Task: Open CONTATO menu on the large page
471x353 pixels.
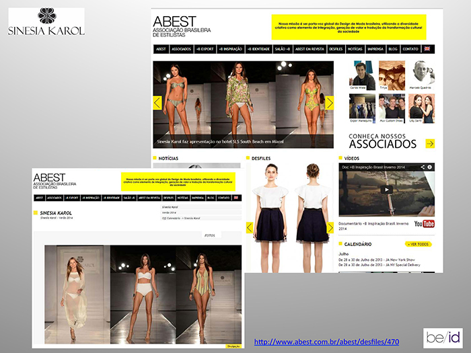Action: click(410, 49)
